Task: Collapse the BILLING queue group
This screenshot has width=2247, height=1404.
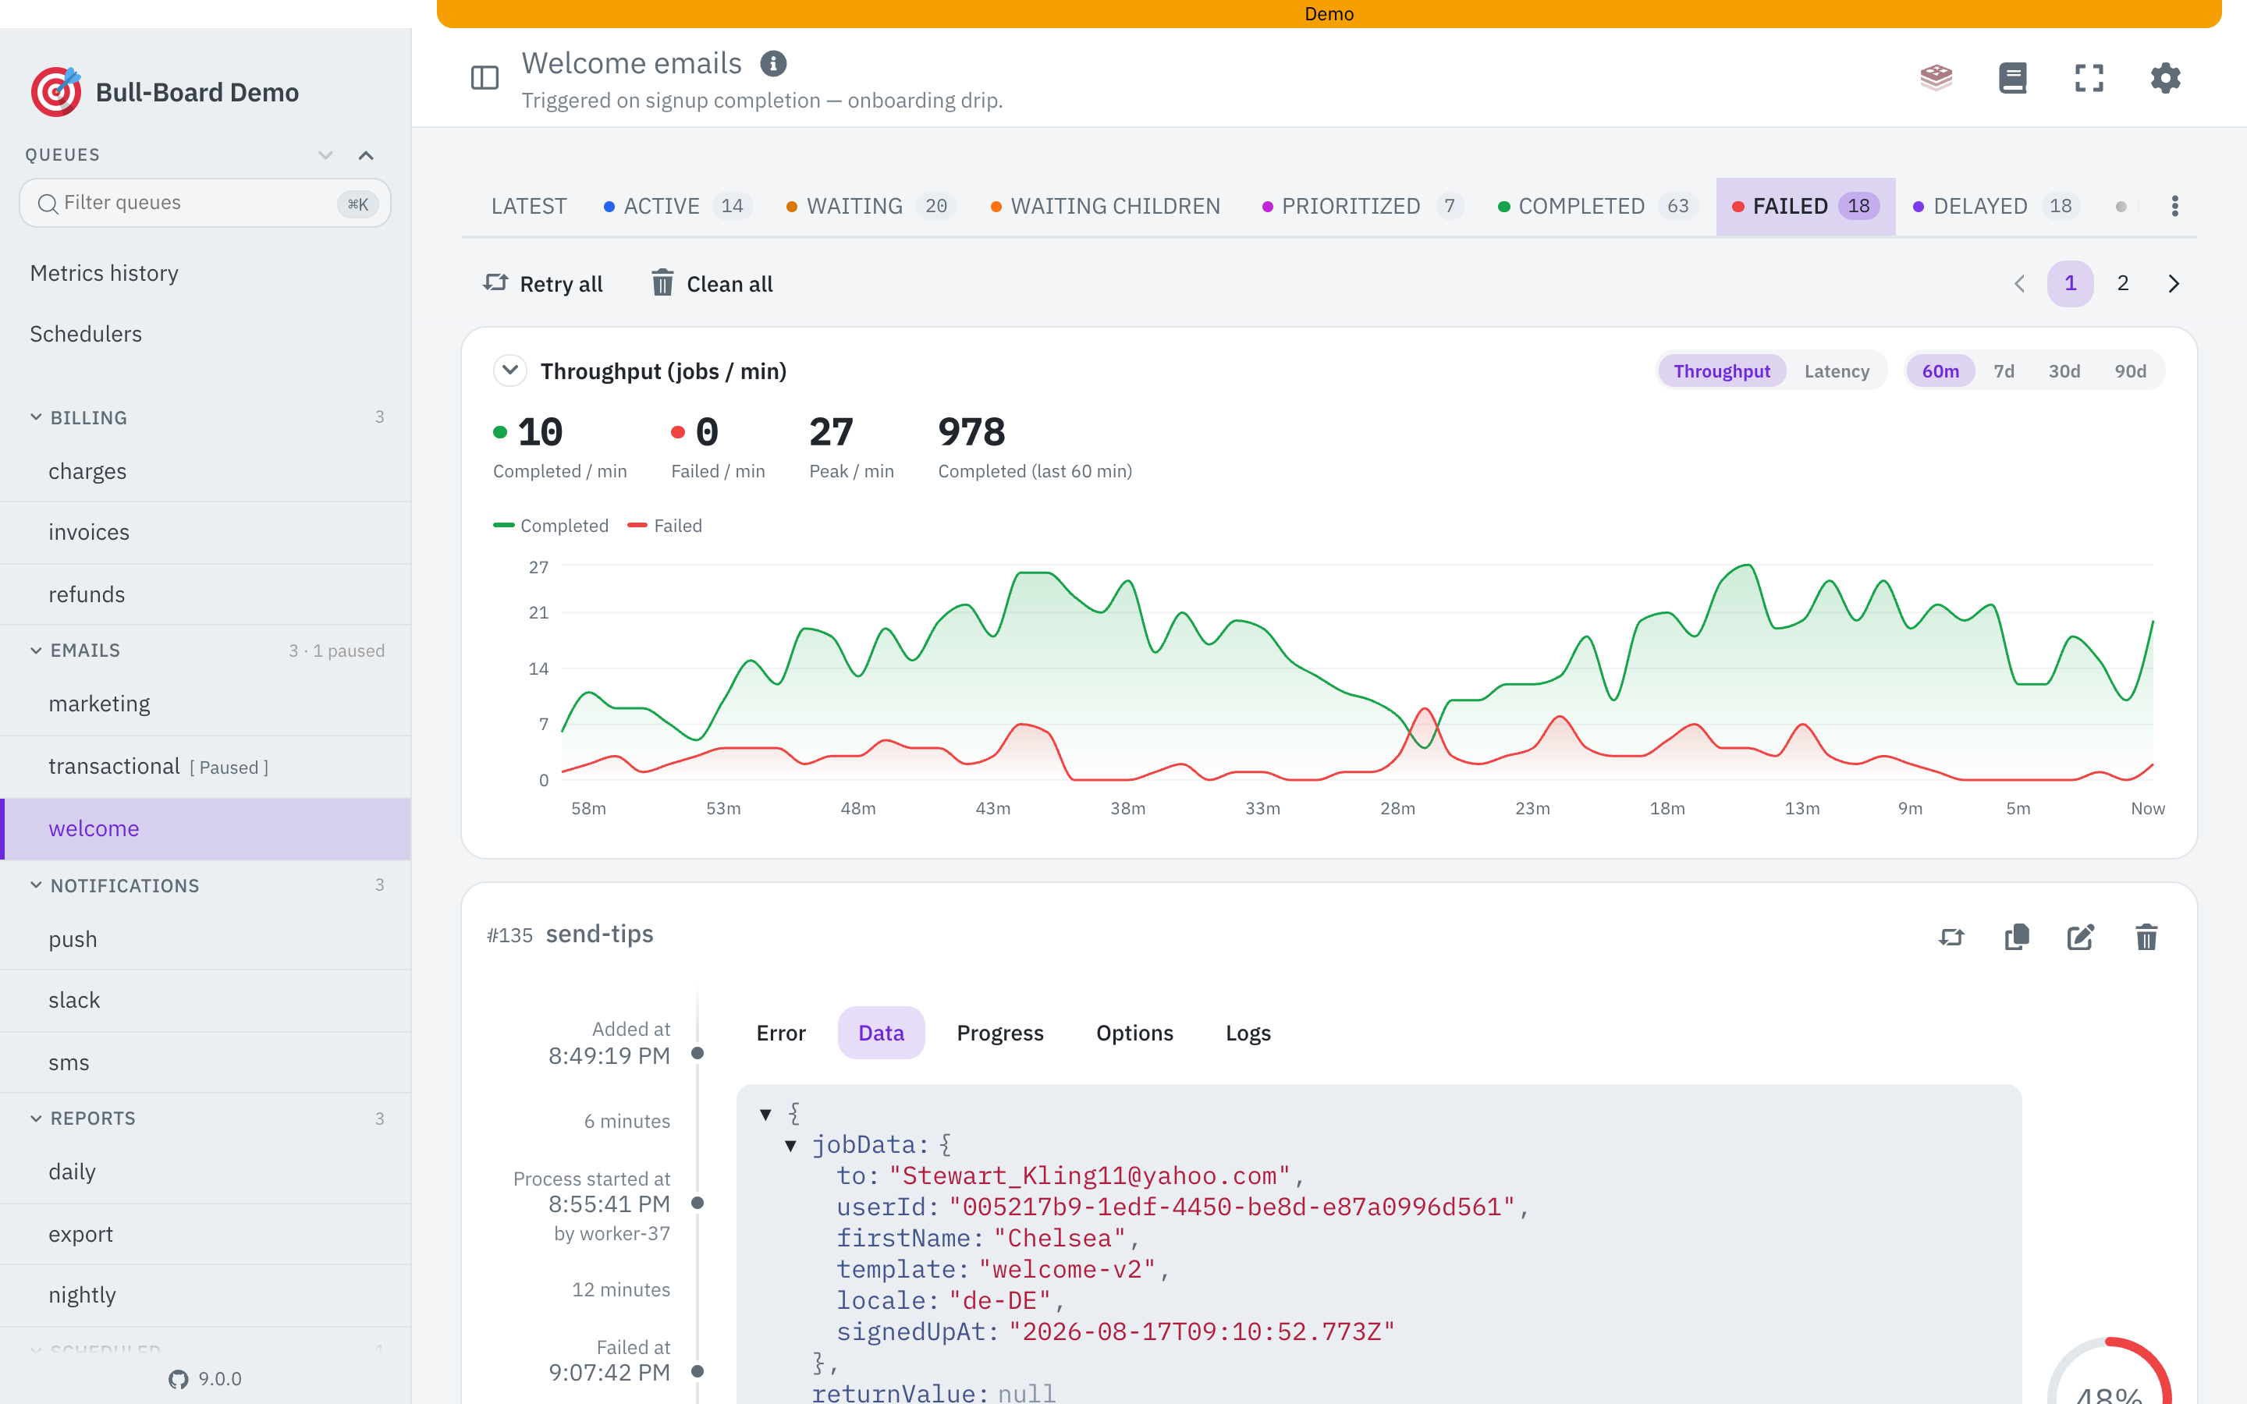Action: 36,418
